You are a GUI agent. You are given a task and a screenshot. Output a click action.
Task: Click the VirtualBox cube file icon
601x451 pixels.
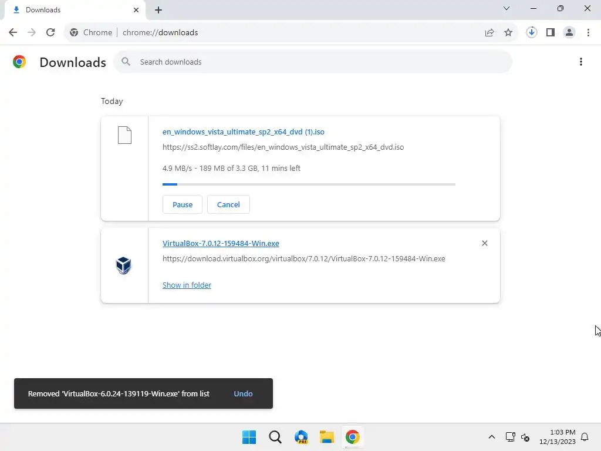point(123,265)
